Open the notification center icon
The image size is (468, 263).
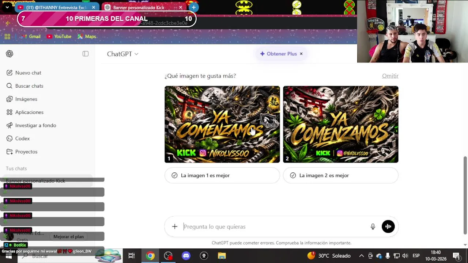pos(456,256)
